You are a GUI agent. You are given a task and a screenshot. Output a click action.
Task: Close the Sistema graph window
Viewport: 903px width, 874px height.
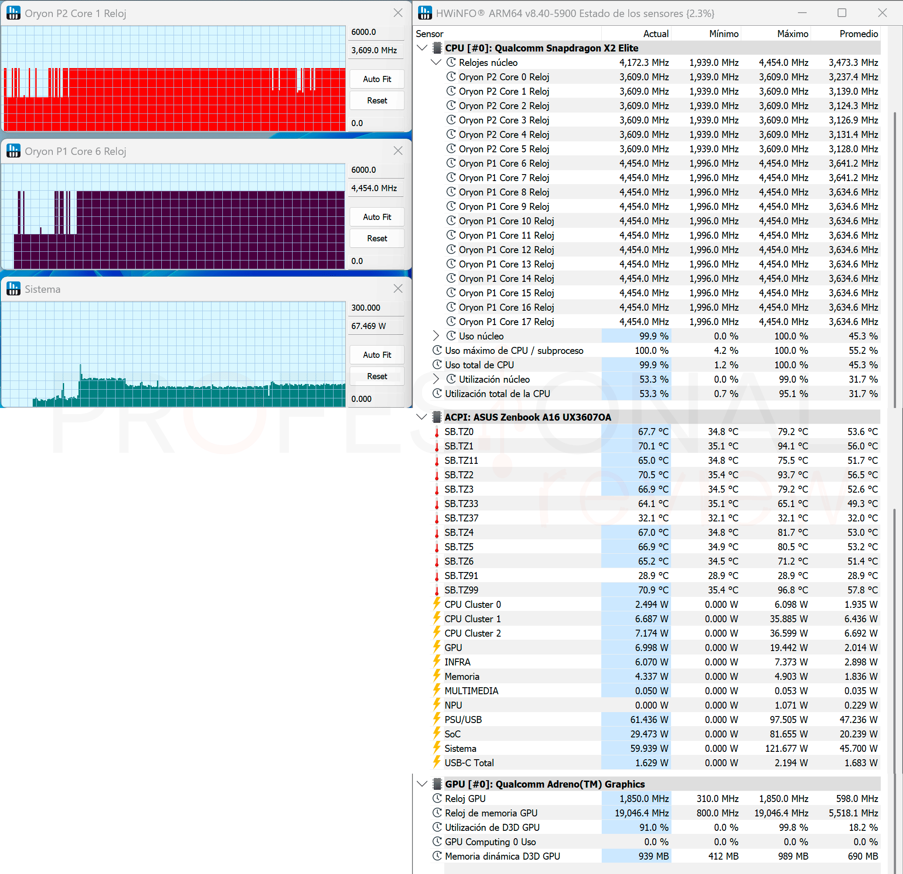tap(398, 288)
